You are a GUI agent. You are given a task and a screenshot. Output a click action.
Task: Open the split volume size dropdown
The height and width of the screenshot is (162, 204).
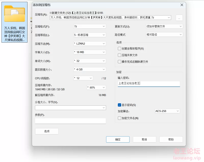pos(70,108)
